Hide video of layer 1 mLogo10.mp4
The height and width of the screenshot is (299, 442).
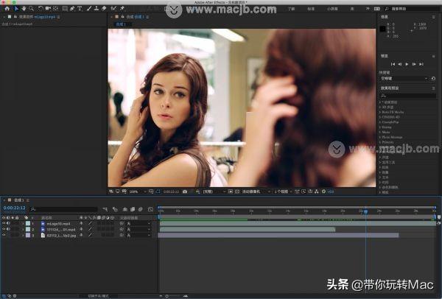(4, 223)
